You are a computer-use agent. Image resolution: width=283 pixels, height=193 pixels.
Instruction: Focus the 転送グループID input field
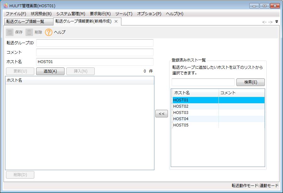tap(95, 43)
